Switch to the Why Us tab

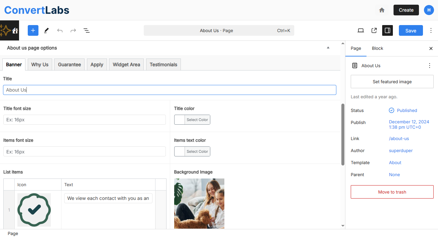[x=40, y=65]
